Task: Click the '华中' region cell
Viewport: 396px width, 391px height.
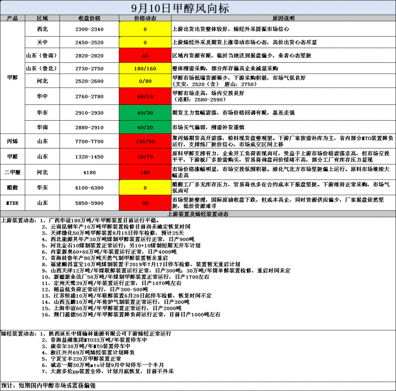Action: [x=42, y=96]
